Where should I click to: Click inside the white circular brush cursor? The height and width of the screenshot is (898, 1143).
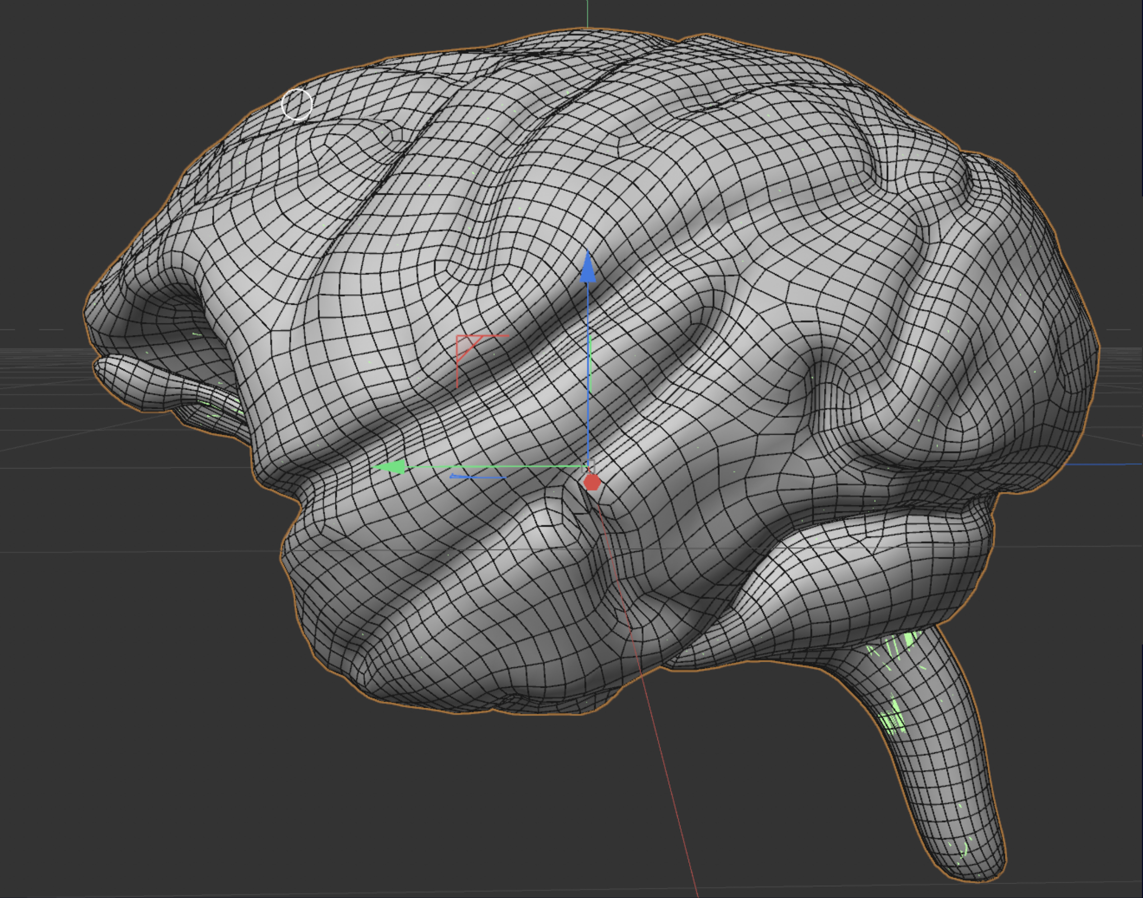pyautogui.click(x=297, y=105)
